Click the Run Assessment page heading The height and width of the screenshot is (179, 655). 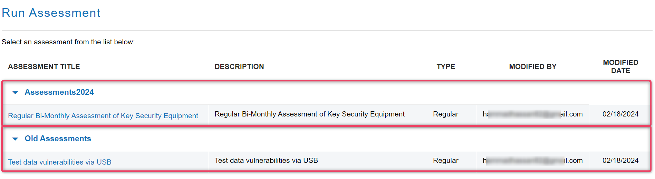click(51, 13)
